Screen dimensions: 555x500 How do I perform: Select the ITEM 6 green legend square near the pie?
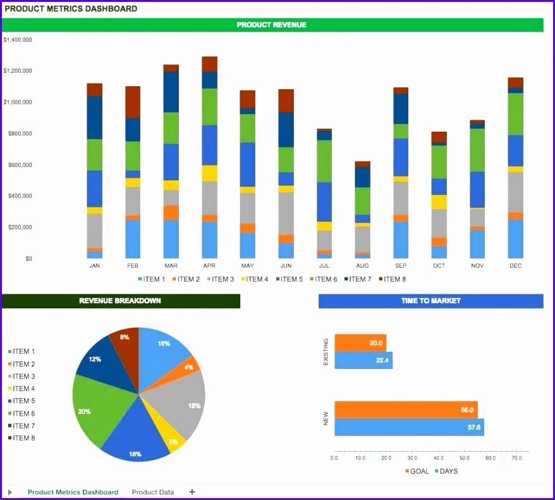(x=9, y=413)
